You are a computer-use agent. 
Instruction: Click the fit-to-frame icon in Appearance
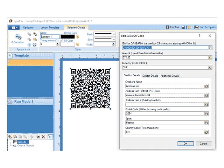[35, 45]
